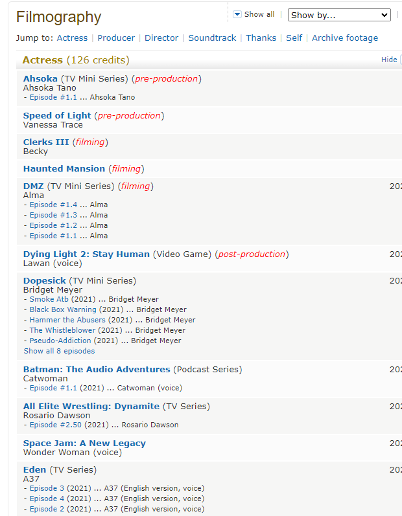Image resolution: width=402 pixels, height=516 pixels.
Task: Open Batman: The Audio Adventures link
Action: coord(97,369)
